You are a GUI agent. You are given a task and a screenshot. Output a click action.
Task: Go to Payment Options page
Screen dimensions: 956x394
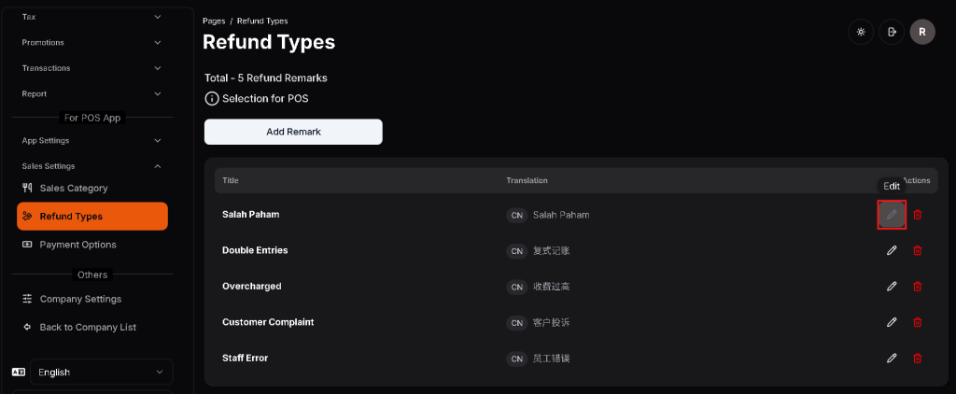point(77,245)
